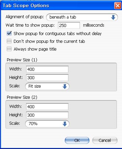Click the Show popup for contiguous tabs label
This screenshot has width=122, height=149.
58,34
